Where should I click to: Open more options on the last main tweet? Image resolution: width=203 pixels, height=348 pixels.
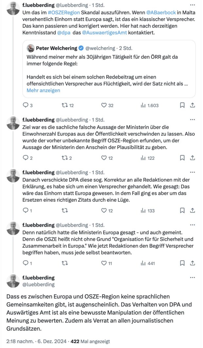pos(193,277)
